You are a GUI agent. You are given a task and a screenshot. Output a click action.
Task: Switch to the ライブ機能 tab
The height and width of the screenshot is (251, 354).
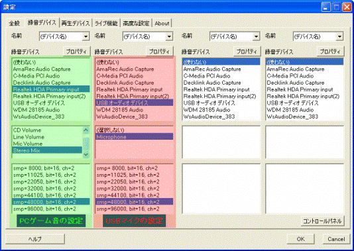pyautogui.click(x=106, y=23)
